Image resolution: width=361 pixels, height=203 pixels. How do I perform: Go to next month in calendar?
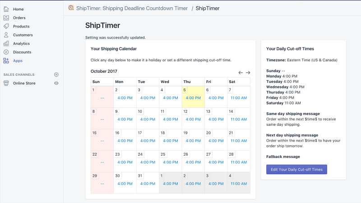248,73
